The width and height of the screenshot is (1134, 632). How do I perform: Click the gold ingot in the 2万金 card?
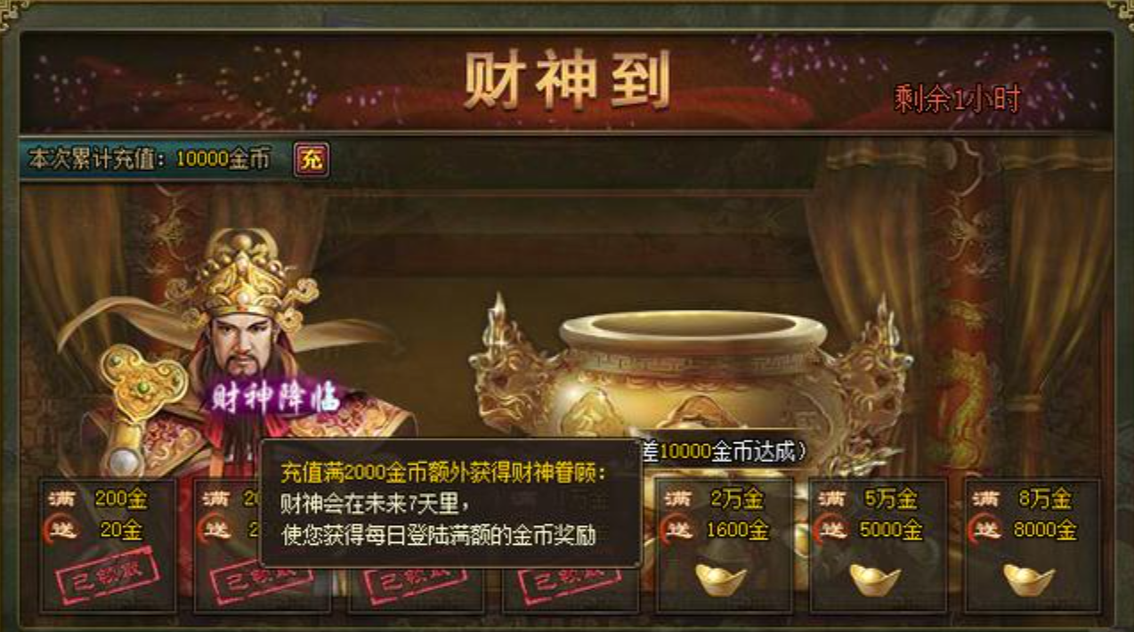(721, 579)
